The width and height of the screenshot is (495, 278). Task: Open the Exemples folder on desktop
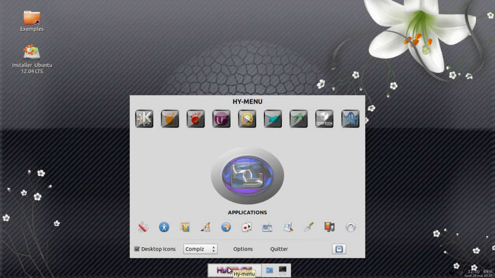point(32,18)
